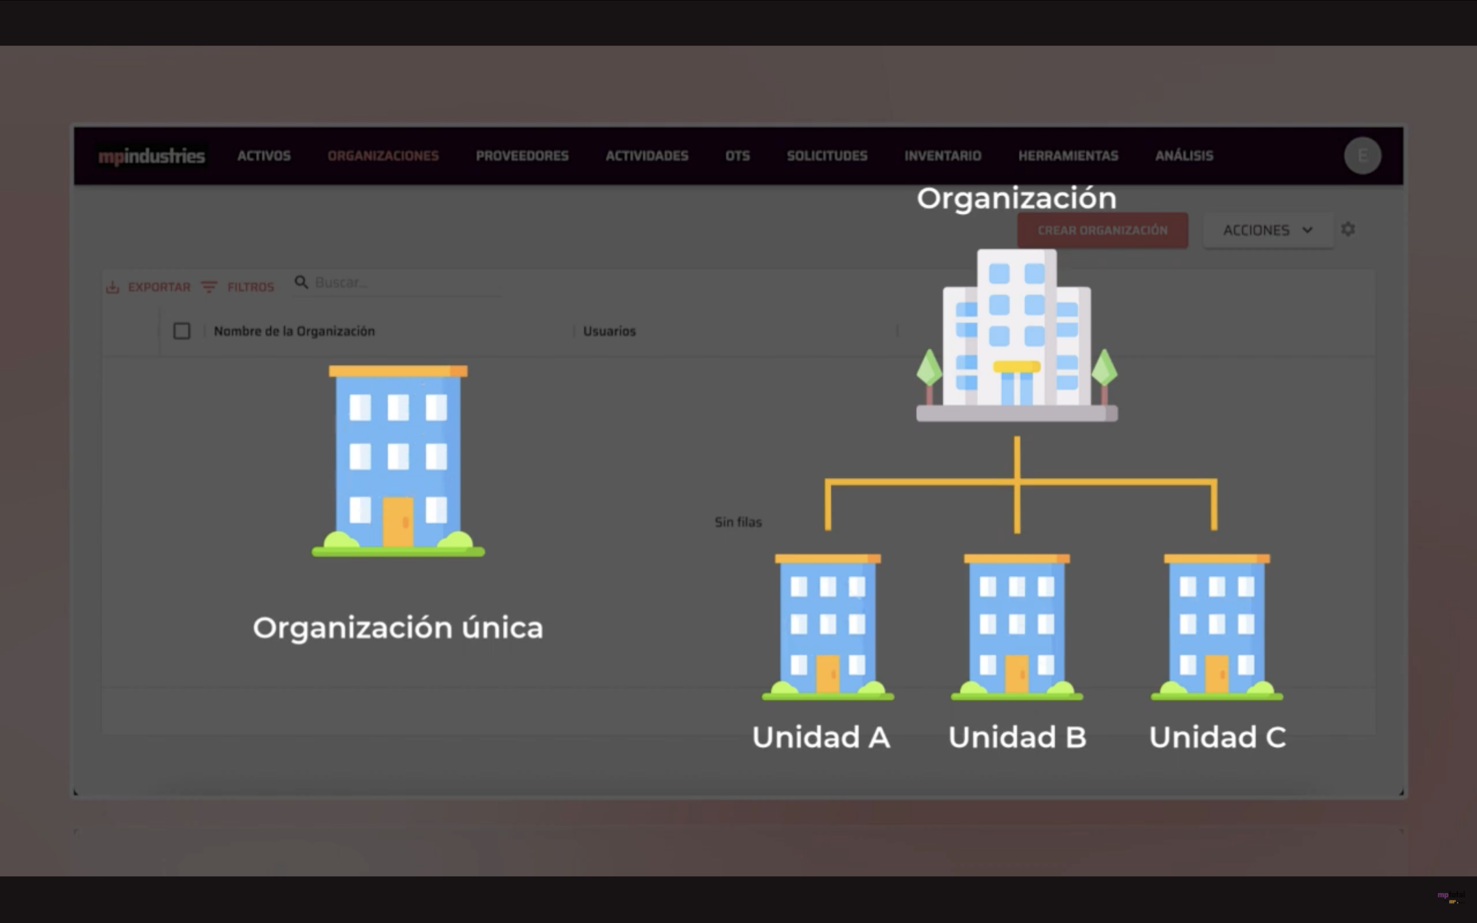Sort by Nombre de la Organización column
Screen dimensions: 1477x923
294,331
